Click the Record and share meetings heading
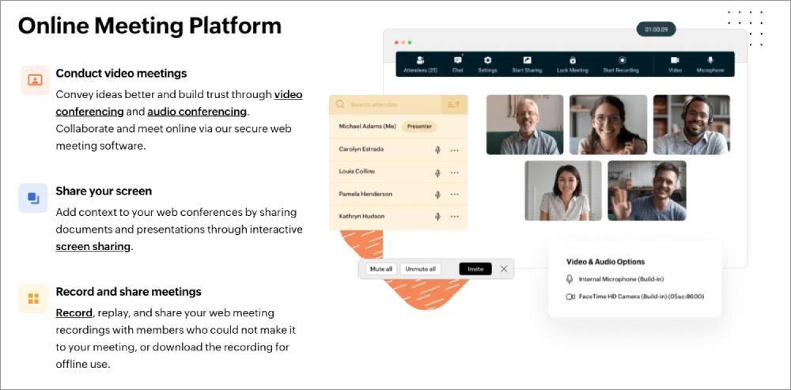 pos(128,292)
